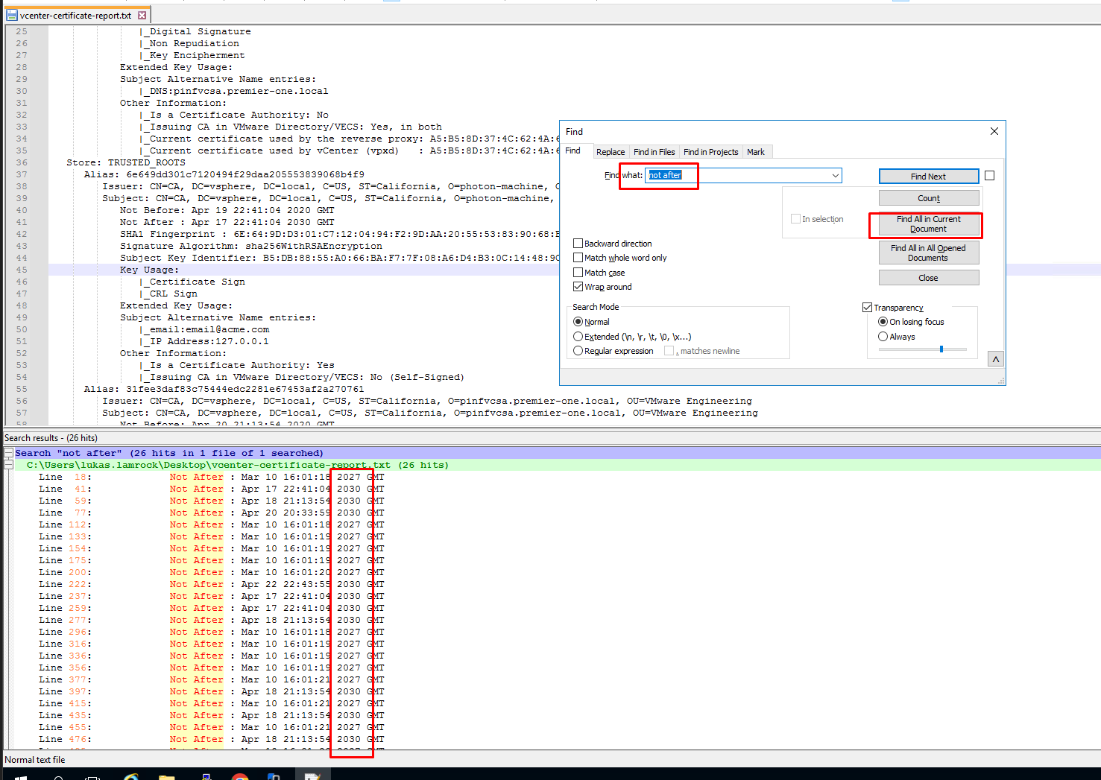Select search result Line 41 (Apr 17 2030)
The image size is (1101, 780).
coord(212,489)
